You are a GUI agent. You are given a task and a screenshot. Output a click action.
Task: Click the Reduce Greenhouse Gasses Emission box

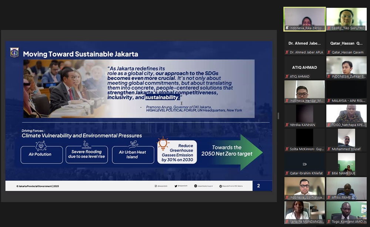point(177,152)
